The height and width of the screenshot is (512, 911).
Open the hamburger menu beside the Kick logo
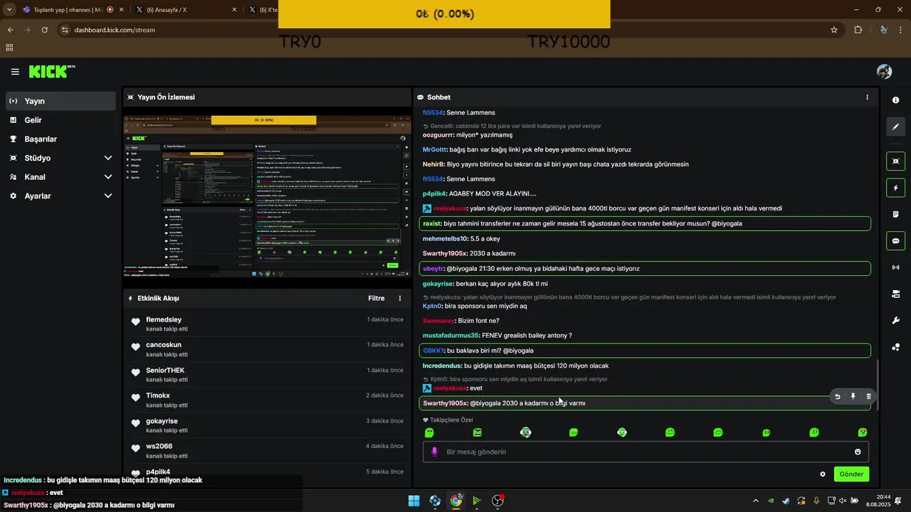(15, 72)
